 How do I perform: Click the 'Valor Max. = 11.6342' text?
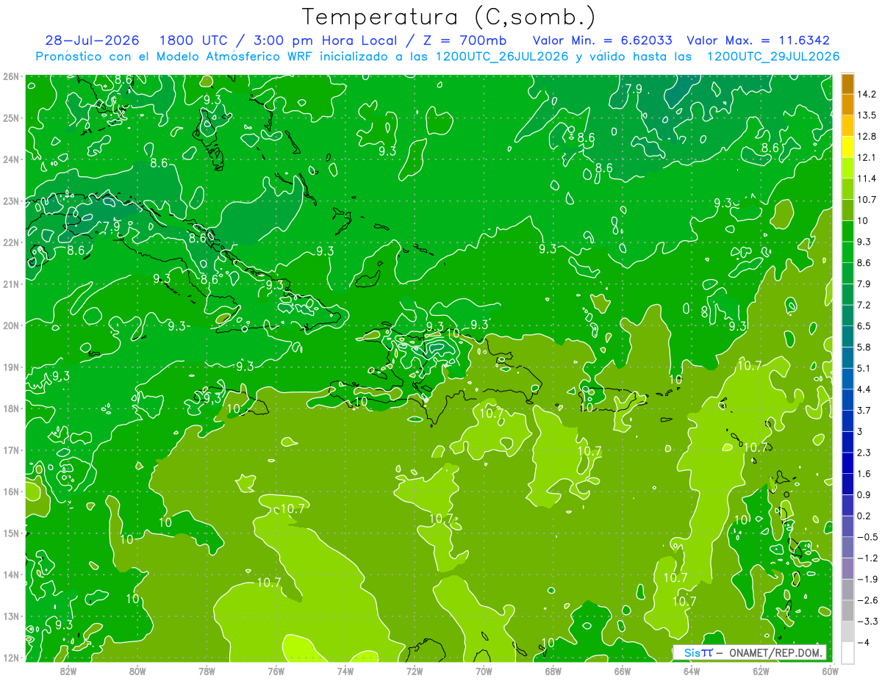click(x=759, y=40)
